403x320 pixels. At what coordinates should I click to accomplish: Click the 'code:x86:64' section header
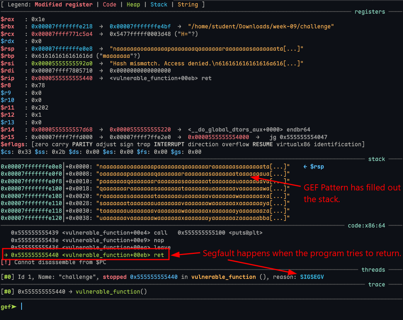366,226
